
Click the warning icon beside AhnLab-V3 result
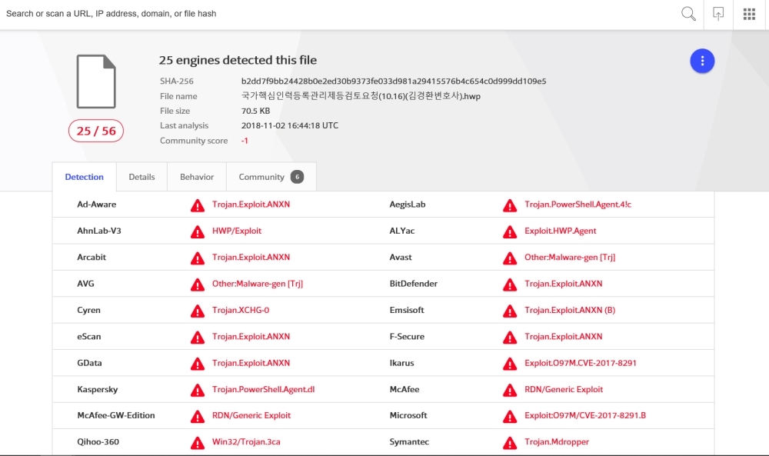tap(198, 231)
